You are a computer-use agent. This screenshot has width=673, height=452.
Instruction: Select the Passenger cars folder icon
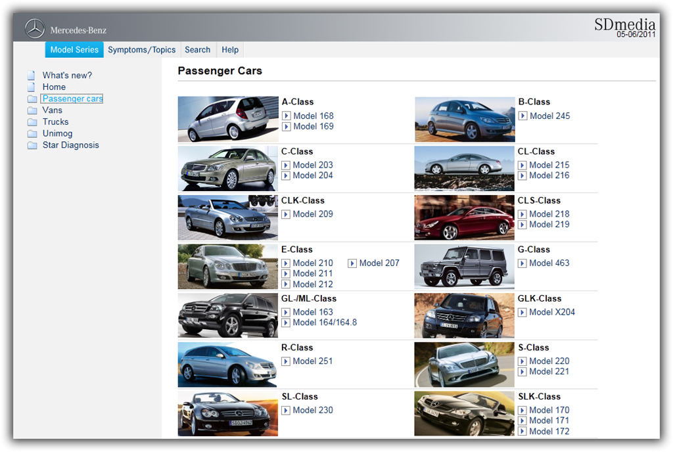pos(32,98)
